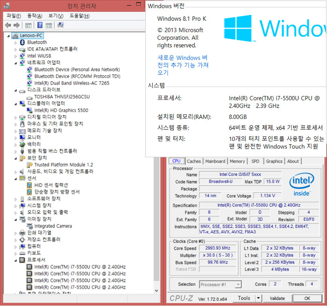This screenshot has width=327, height=307.
Task: Switch to the About tab in CPU-Z
Action: pos(293,161)
